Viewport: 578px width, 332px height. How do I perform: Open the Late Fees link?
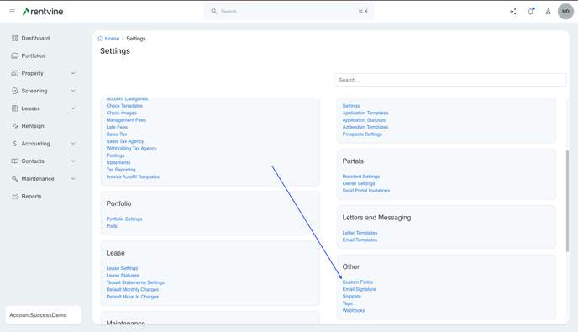click(117, 127)
